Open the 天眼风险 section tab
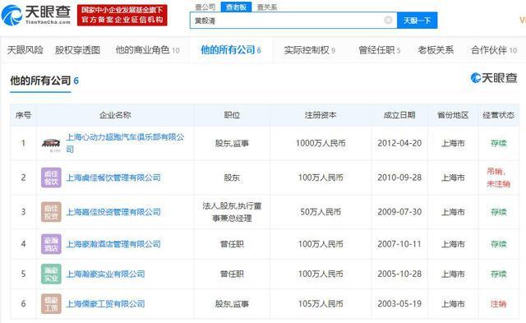Image resolution: width=526 pixels, height=323 pixels. click(25, 50)
